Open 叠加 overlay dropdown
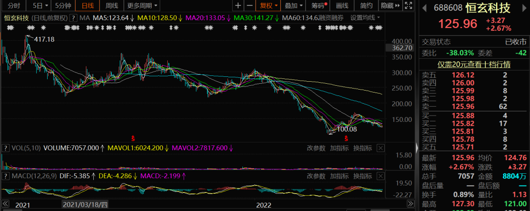Screen dimensions: 530x211 [x=293, y=5]
